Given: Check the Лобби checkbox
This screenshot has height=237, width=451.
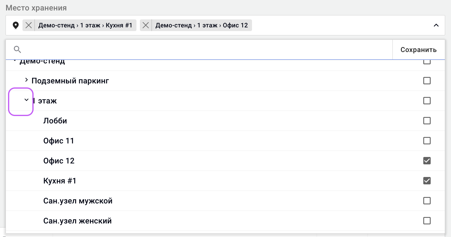Looking at the screenshot, I should click(427, 121).
